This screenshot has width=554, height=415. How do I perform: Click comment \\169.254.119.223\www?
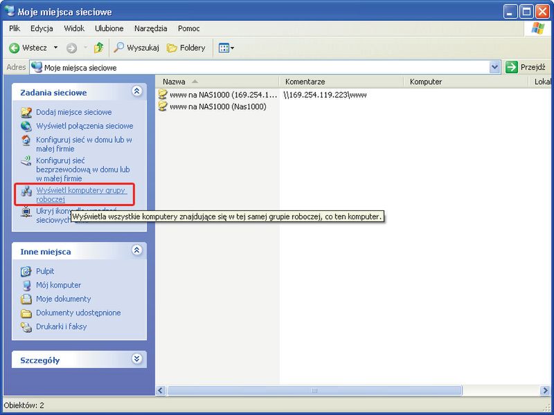pyautogui.click(x=325, y=95)
